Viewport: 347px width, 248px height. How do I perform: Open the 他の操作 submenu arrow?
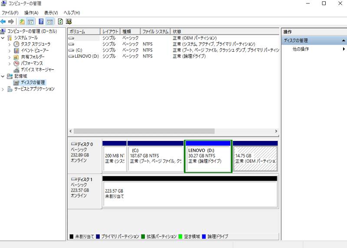[344, 49]
